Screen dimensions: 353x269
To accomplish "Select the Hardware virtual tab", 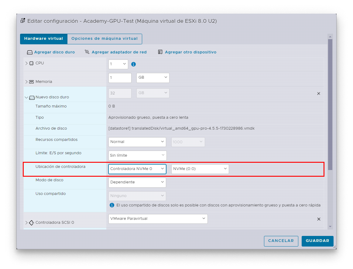I will click(43, 39).
